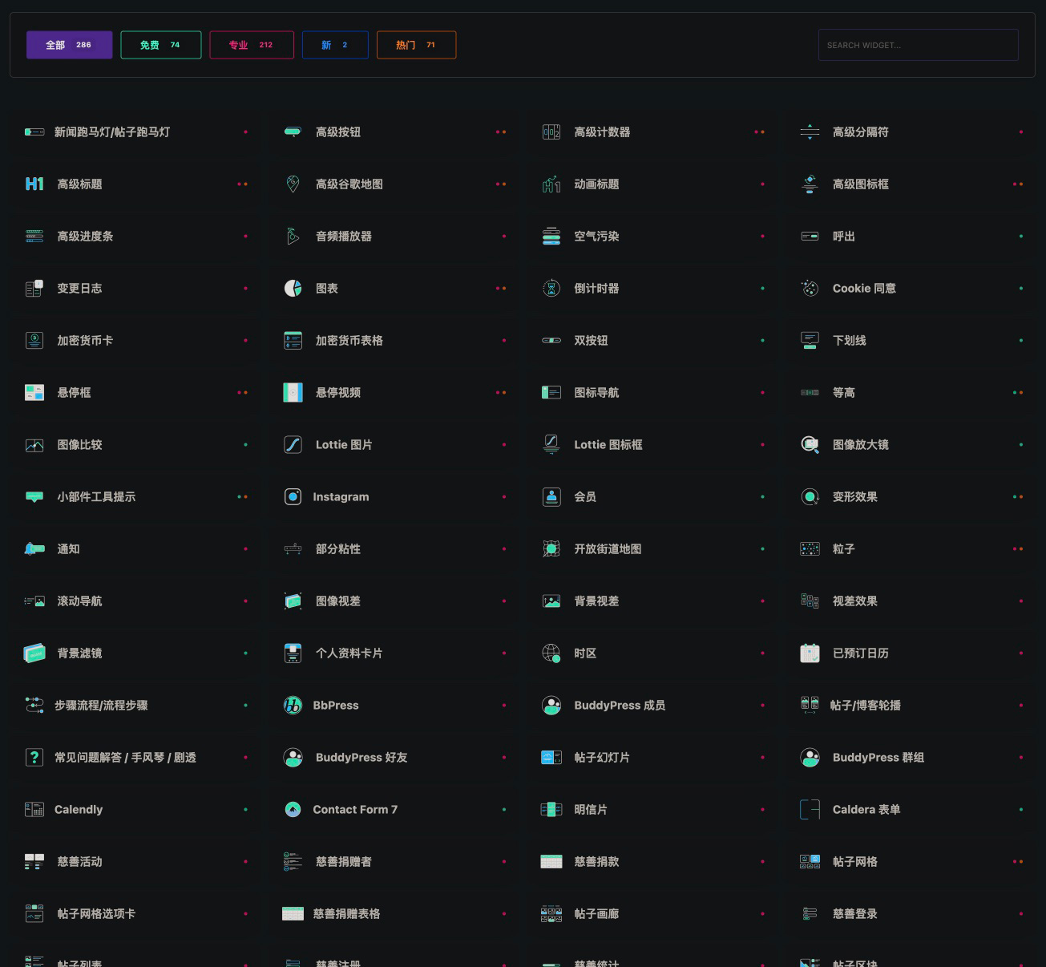Image resolution: width=1046 pixels, height=967 pixels.
Task: Click the H1 高级标题 icon
Action: [34, 184]
